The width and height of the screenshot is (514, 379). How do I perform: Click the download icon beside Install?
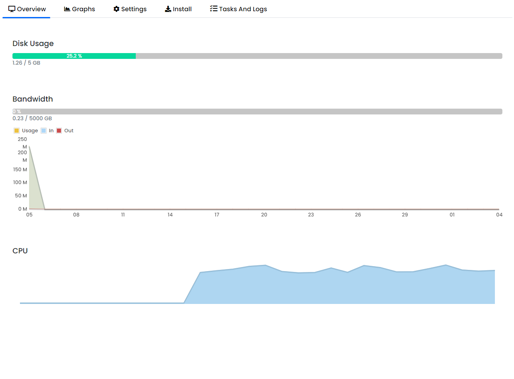(x=168, y=9)
